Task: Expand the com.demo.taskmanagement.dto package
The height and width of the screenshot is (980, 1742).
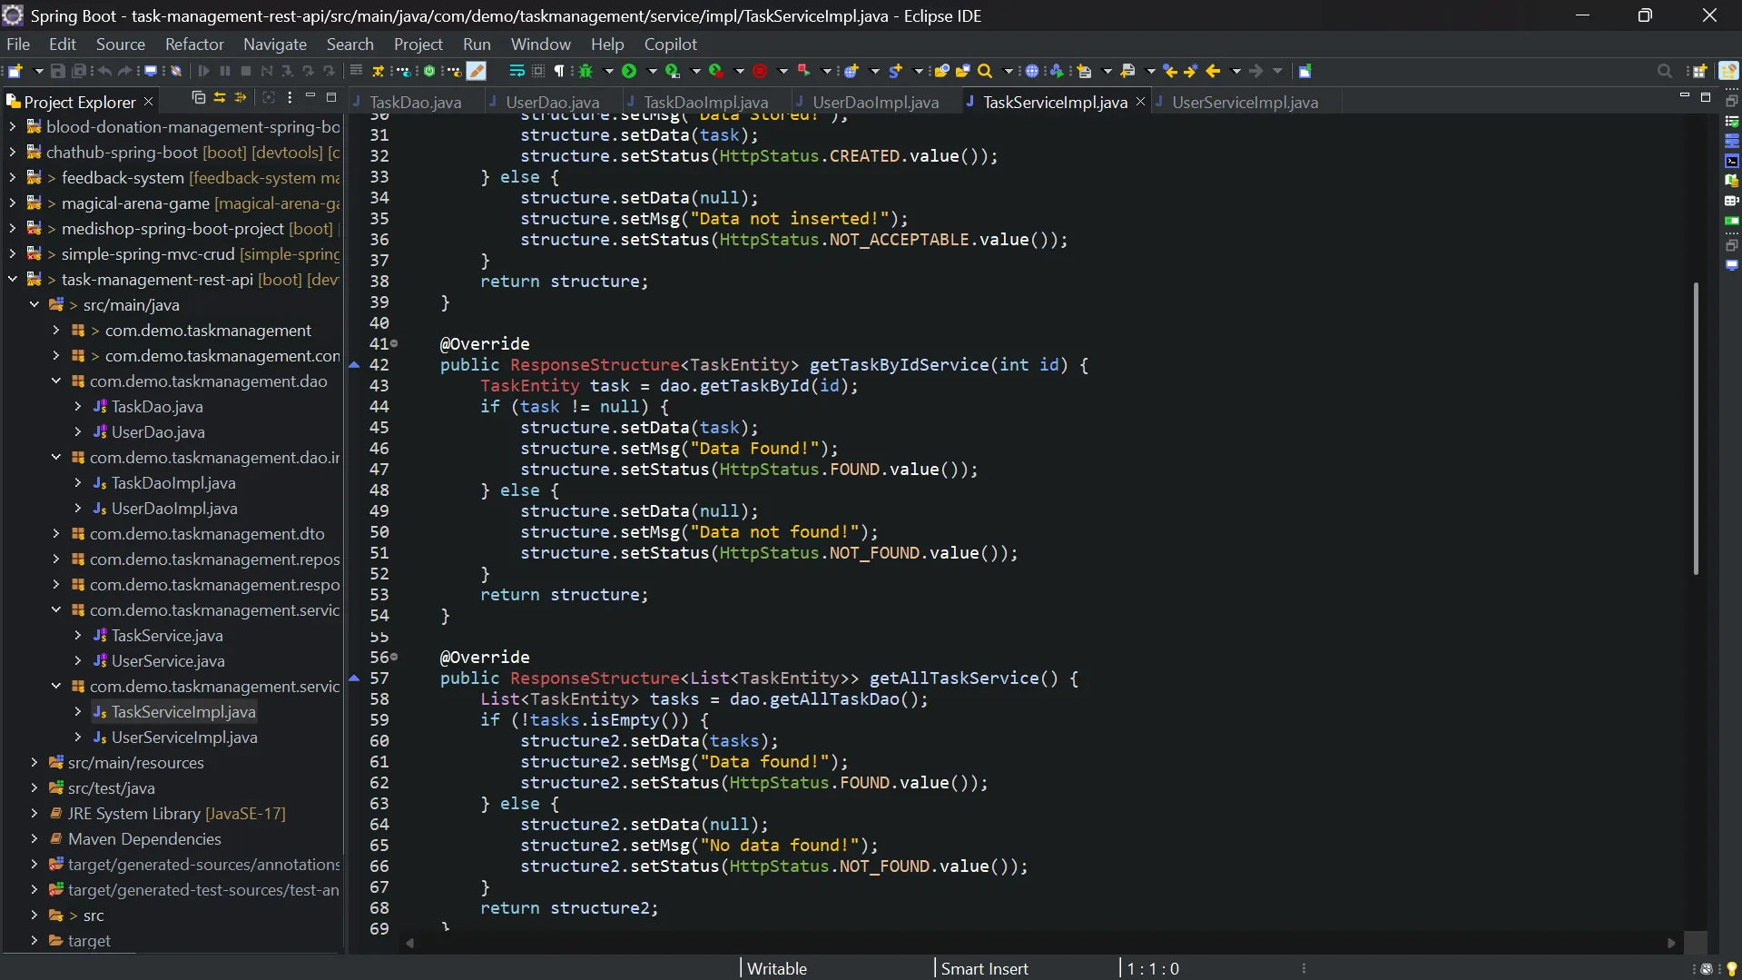Action: 56,534
